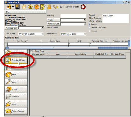Click the Stop Date & Time column header
This screenshot has height=117, width=131.
(118, 54)
